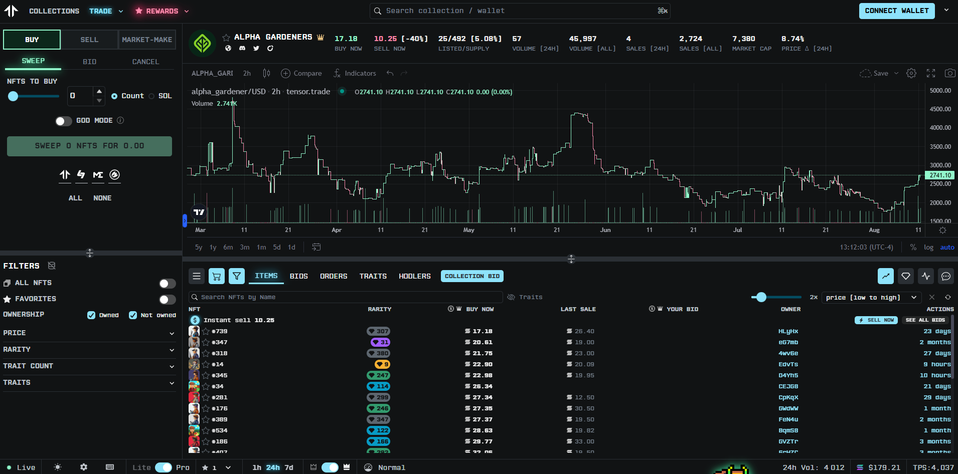Click the Collection Bid button
This screenshot has width=958, height=474.
click(472, 276)
